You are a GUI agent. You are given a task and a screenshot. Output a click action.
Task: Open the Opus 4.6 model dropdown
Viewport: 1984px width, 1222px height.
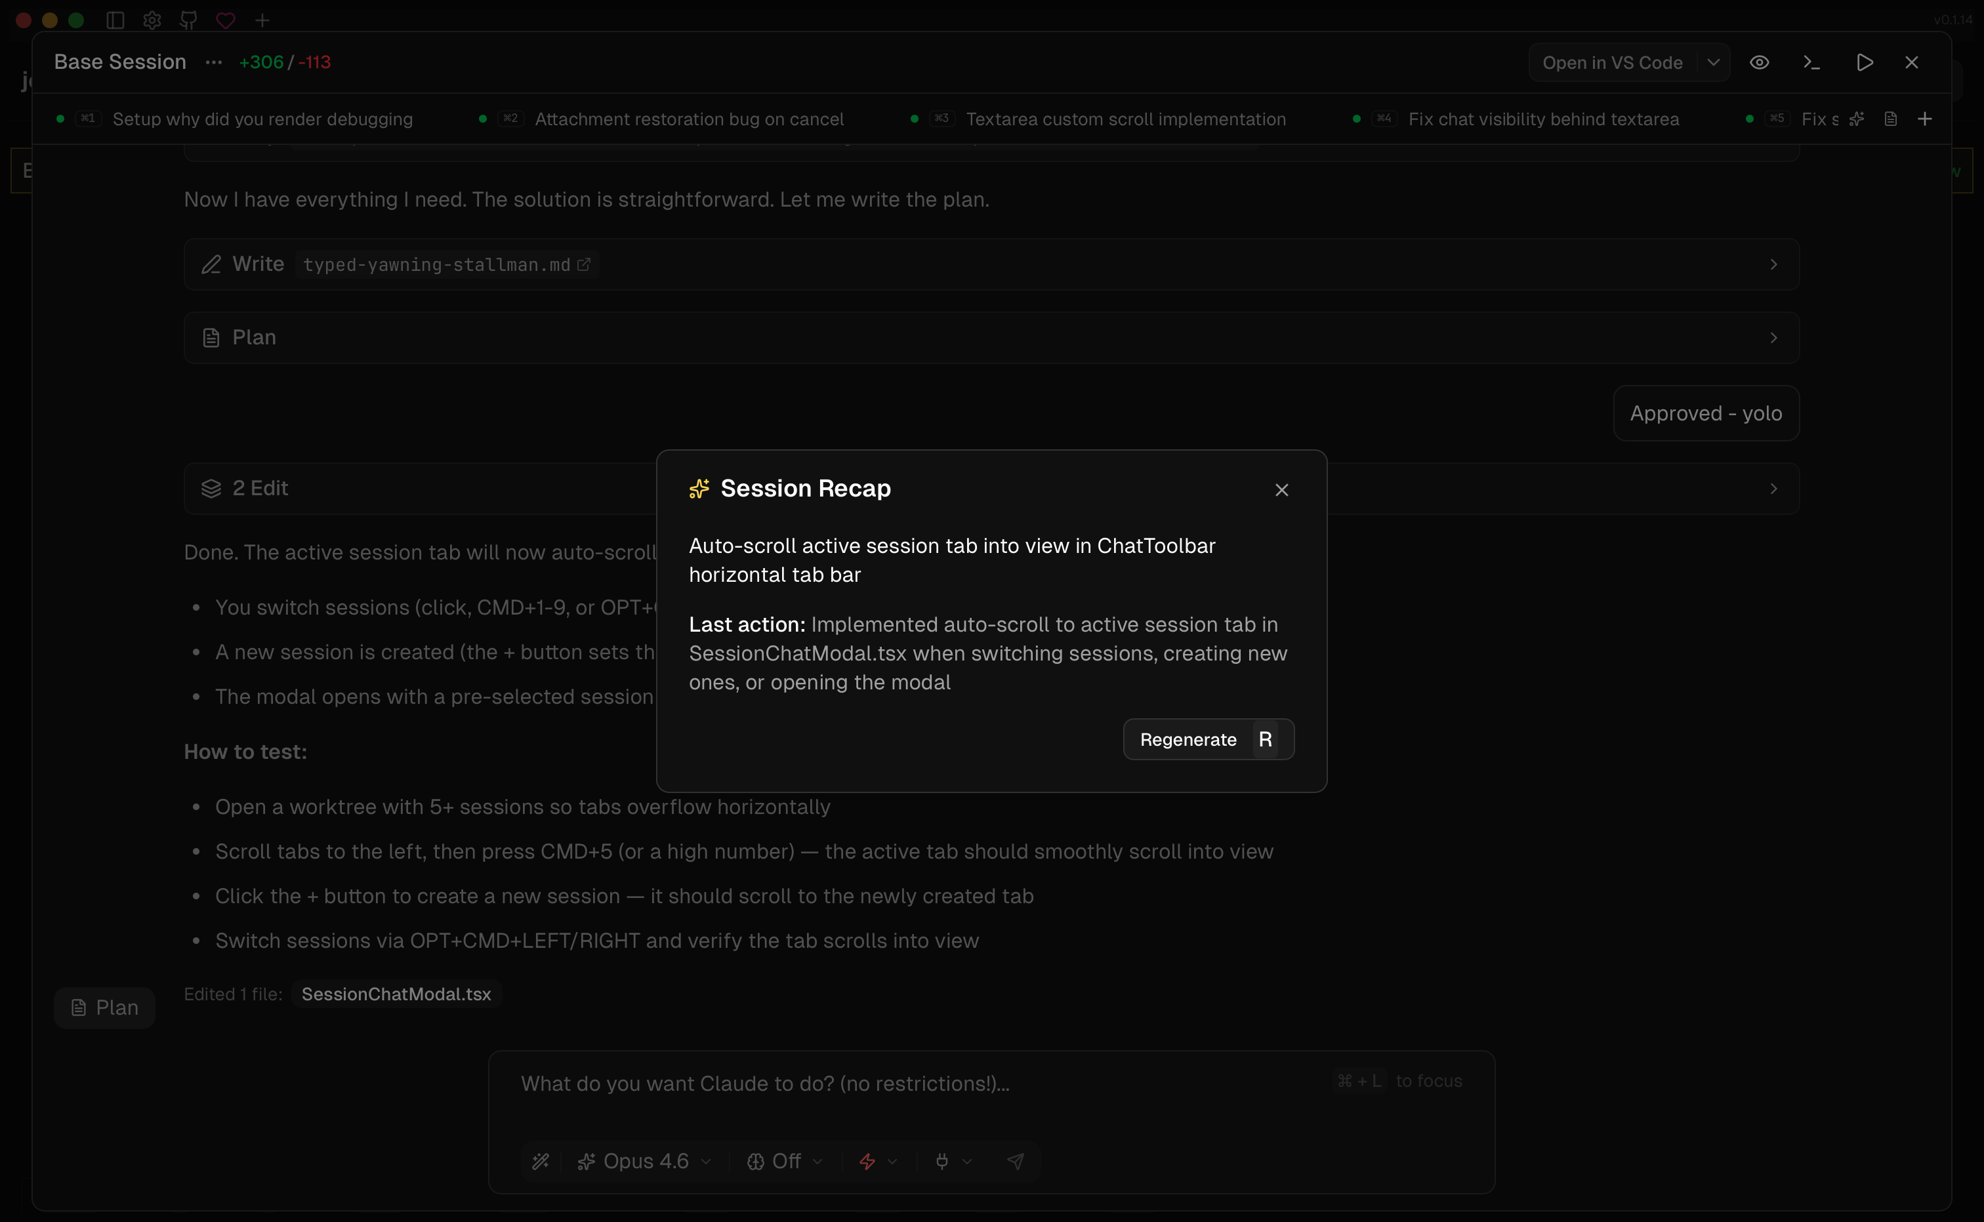[x=645, y=1162]
